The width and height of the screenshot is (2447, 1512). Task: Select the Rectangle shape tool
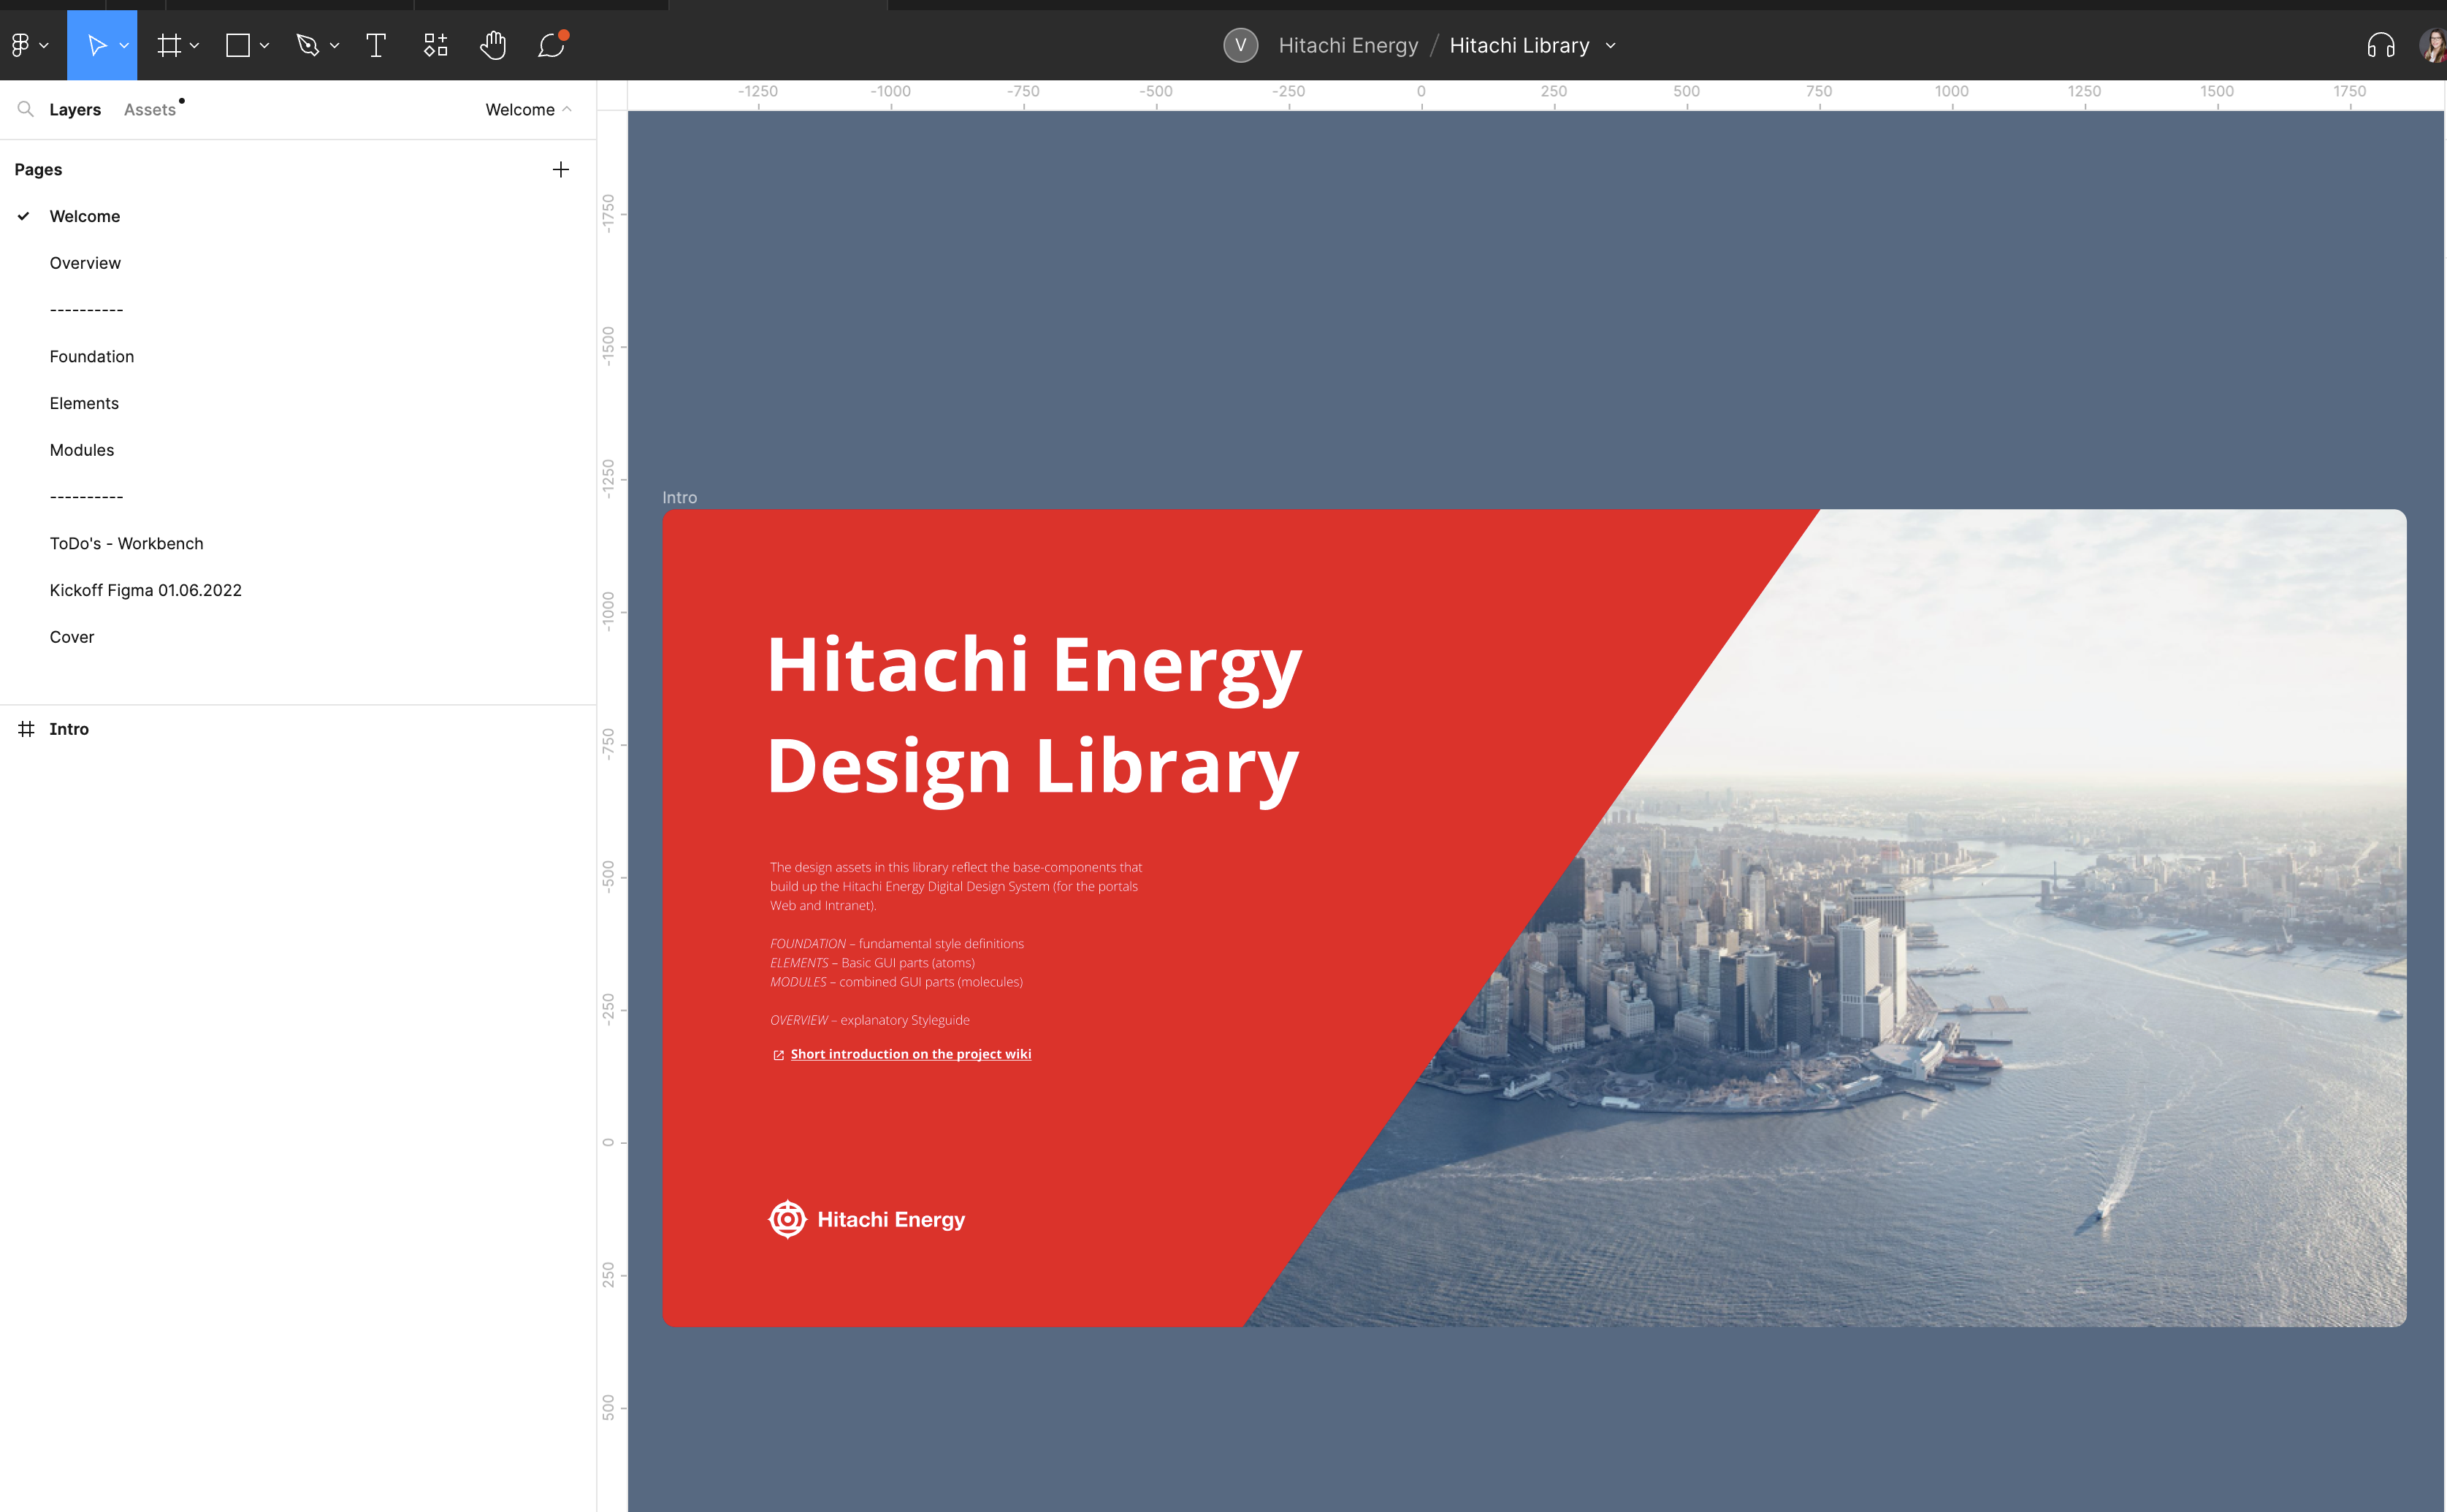[238, 45]
